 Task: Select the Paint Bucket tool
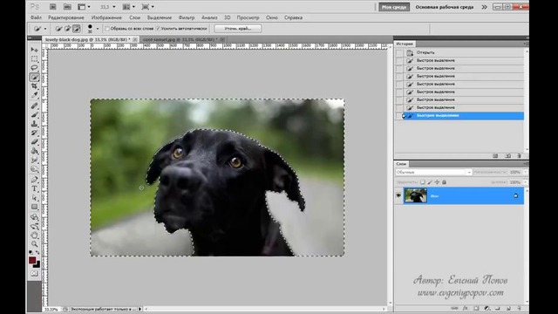click(x=34, y=151)
